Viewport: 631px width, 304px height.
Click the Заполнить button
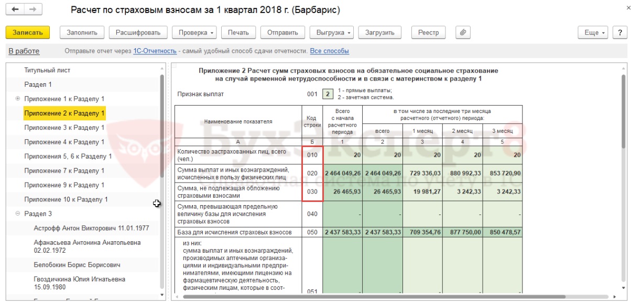(82, 32)
